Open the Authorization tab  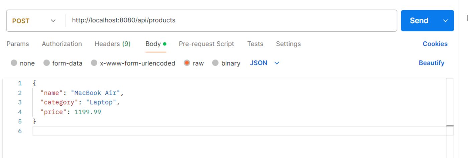(x=62, y=44)
